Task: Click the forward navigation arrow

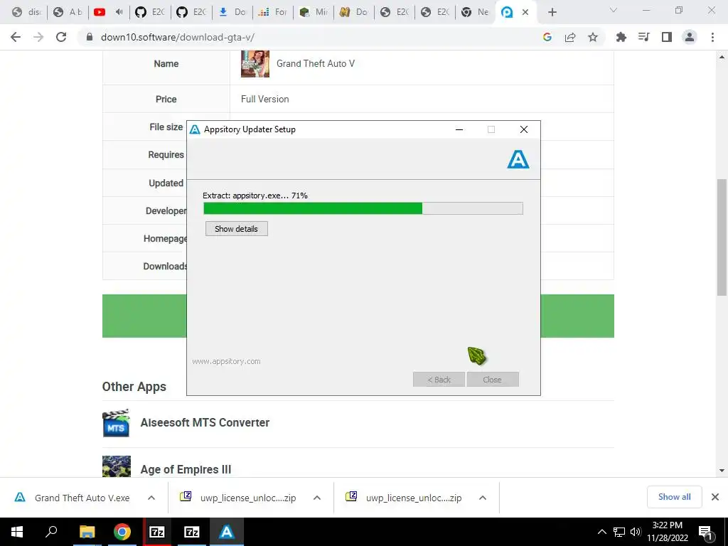Action: (38, 37)
